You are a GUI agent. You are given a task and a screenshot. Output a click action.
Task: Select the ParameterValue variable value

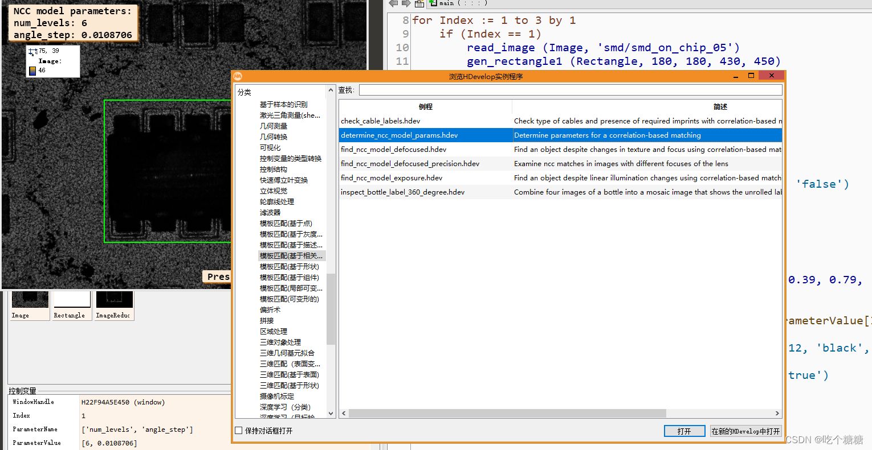109,443
